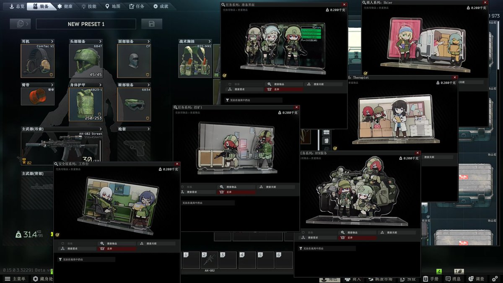
Task: Expand the 面部装备 face cover slot arrow
Action: [148, 42]
